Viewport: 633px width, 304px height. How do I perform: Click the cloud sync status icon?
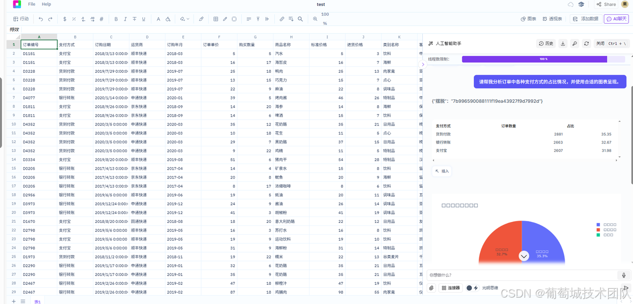pos(571,4)
